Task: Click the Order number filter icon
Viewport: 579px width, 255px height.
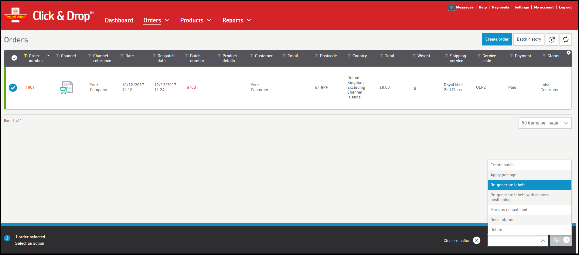Action: (x=26, y=56)
